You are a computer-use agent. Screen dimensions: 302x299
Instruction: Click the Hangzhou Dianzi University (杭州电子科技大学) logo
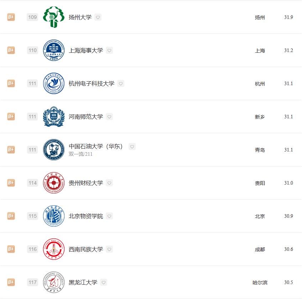[x=54, y=83]
